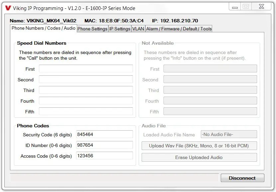
Task: Click the ID Number field showing 987654
Action: tap(104, 145)
